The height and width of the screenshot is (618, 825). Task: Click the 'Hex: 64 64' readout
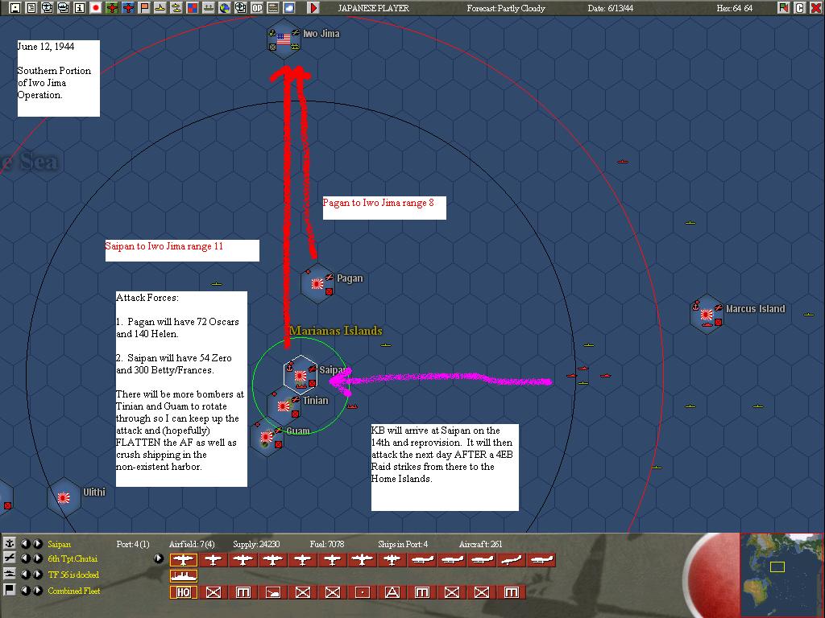click(x=735, y=8)
